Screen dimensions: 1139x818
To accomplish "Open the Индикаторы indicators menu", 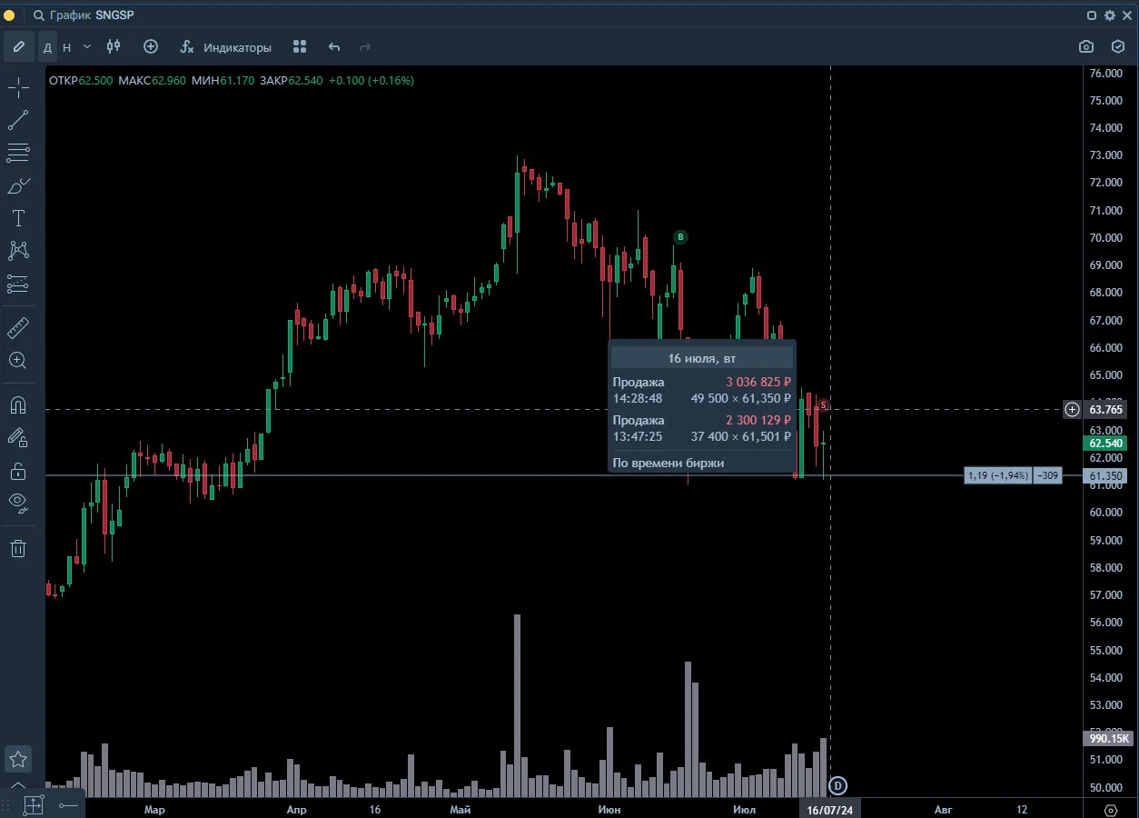I will coord(226,47).
